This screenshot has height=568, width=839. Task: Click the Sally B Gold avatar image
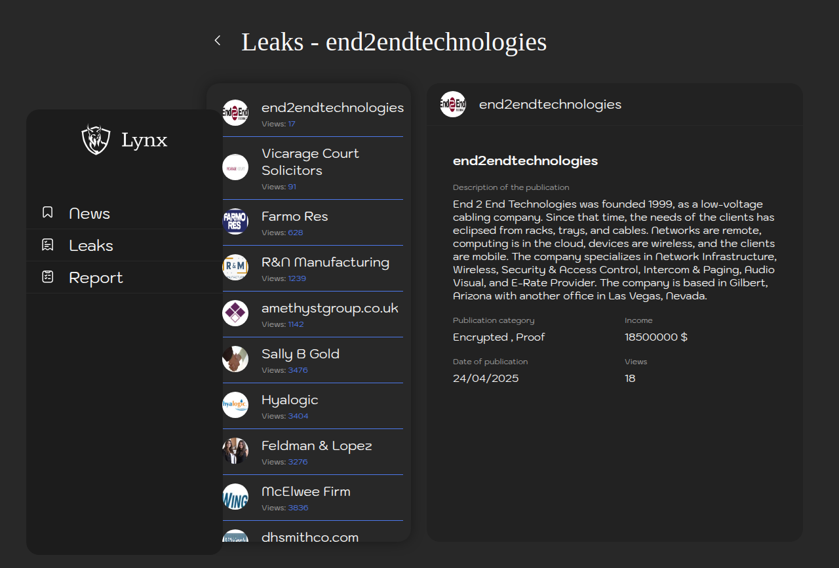point(235,359)
